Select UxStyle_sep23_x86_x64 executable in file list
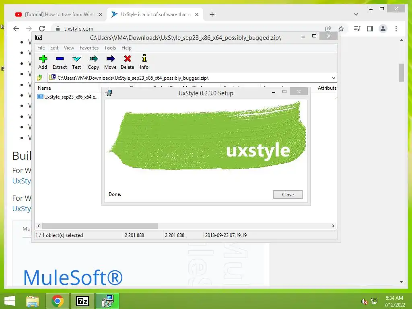This screenshot has width=412, height=309. click(x=68, y=97)
